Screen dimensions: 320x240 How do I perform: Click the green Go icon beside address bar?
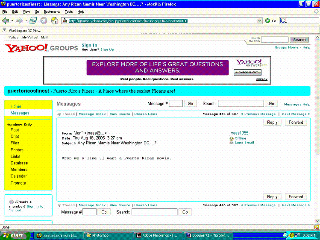click(267, 20)
